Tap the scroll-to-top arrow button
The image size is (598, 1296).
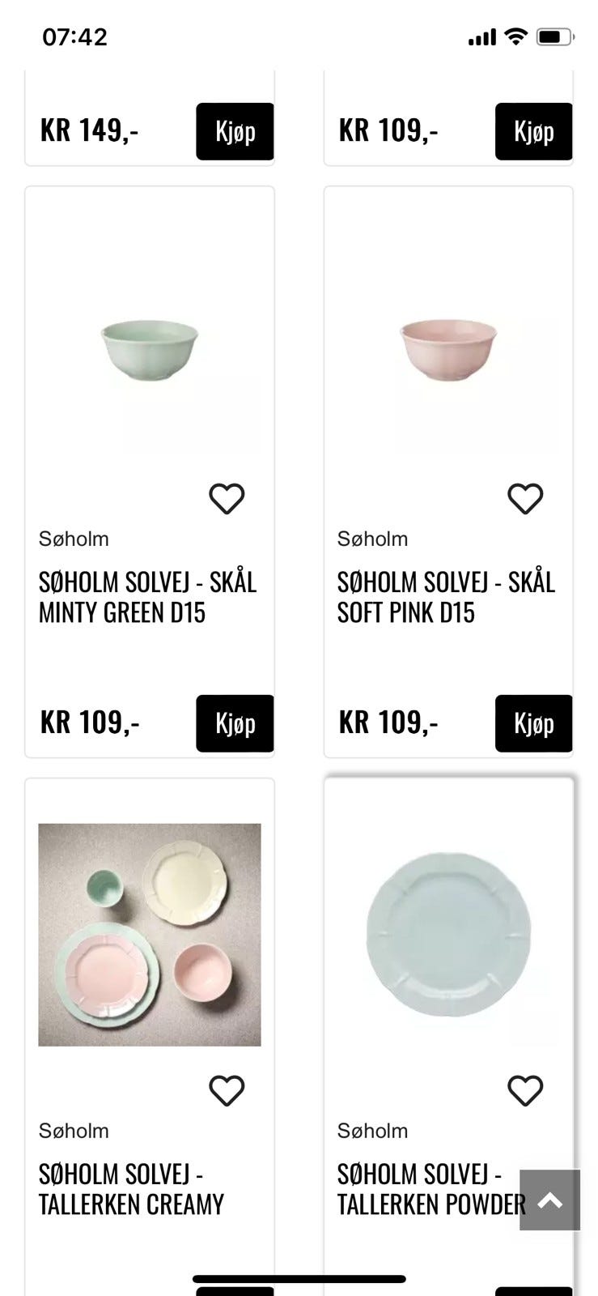tap(549, 1200)
